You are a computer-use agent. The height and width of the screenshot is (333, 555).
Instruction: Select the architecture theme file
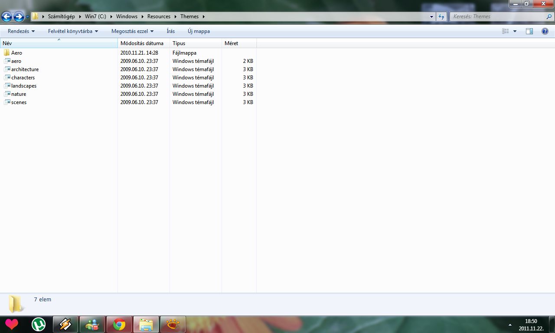pos(25,69)
